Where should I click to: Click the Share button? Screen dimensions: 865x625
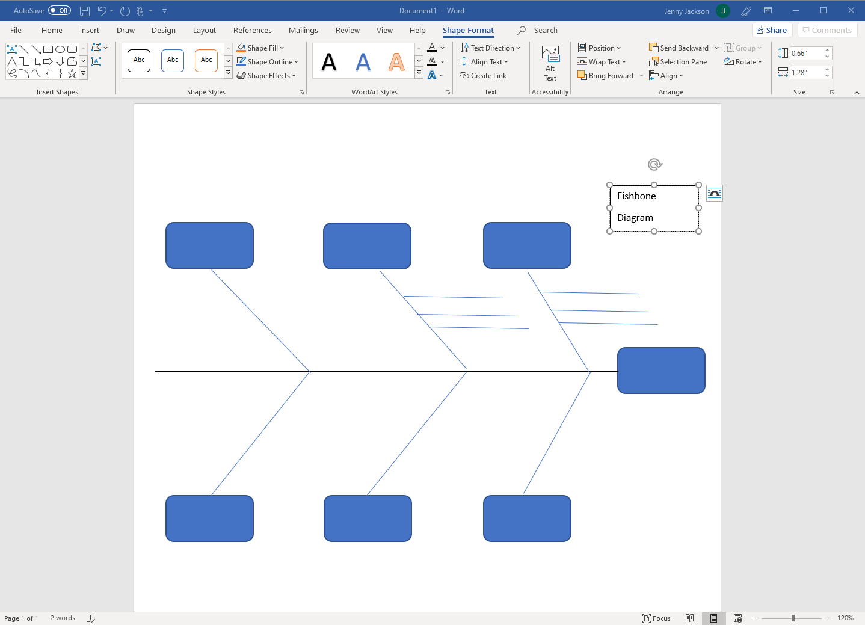coord(771,31)
